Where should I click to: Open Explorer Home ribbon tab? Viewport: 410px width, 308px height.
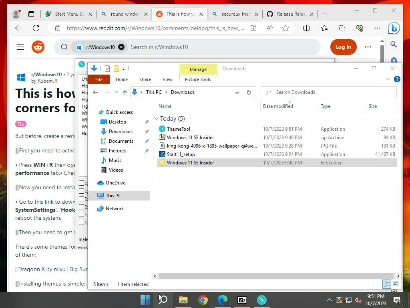122,79
